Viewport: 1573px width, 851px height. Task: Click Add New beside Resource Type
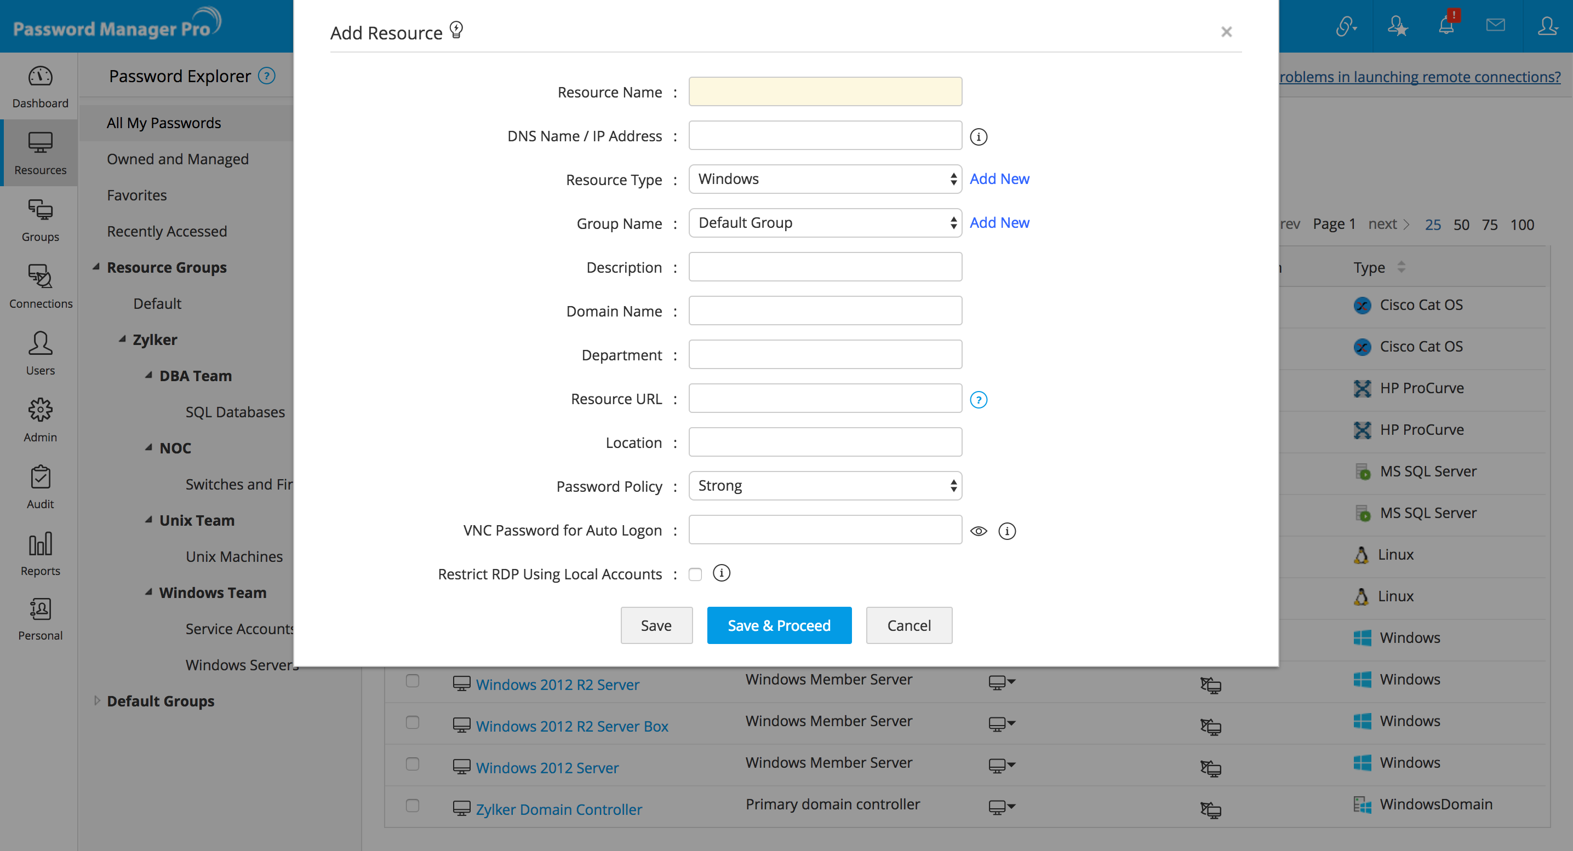pyautogui.click(x=999, y=179)
